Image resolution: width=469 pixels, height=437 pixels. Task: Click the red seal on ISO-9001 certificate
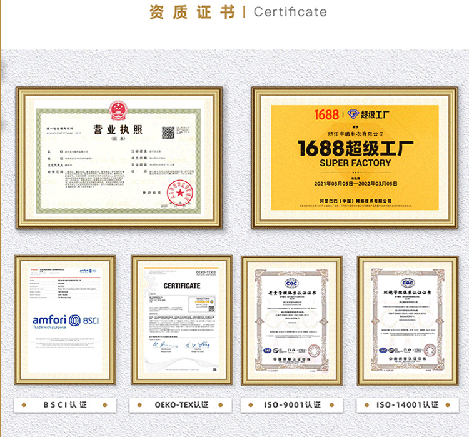[314, 351]
